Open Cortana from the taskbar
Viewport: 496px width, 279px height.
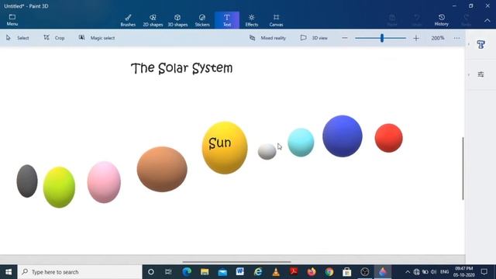[x=151, y=272]
